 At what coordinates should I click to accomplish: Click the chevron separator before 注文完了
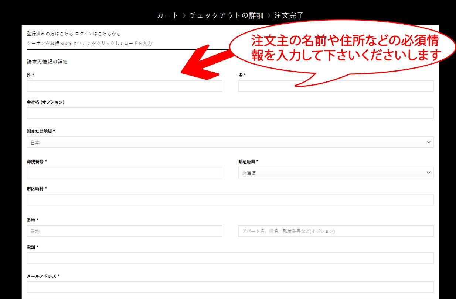269,15
